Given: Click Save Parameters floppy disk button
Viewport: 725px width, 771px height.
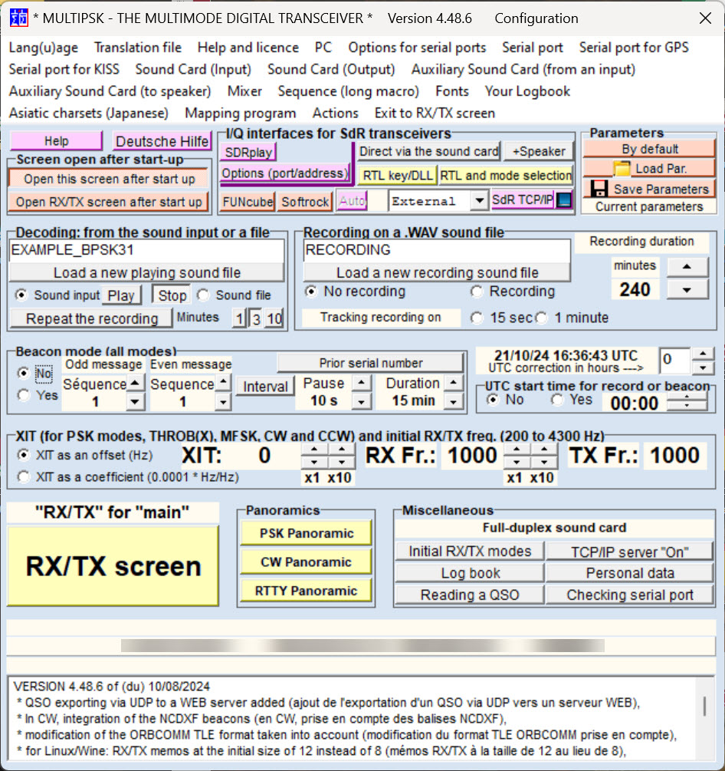Looking at the screenshot, I should pos(648,189).
